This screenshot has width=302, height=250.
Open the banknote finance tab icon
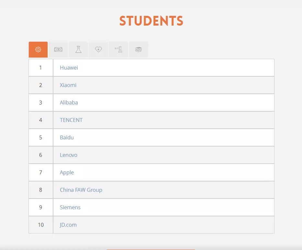[58, 49]
